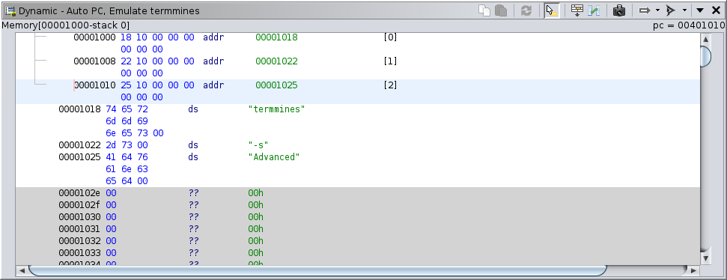Click the vertical scrollbar up arrow

pos(705,39)
